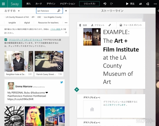Open the authors people icon
The width and height of the screenshot is (159, 126).
[x=140, y=4]
